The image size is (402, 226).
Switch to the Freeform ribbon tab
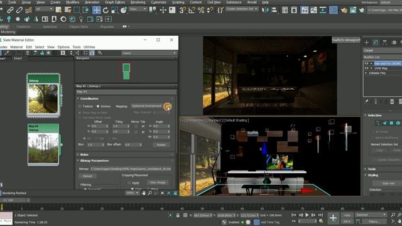tap(23, 26)
